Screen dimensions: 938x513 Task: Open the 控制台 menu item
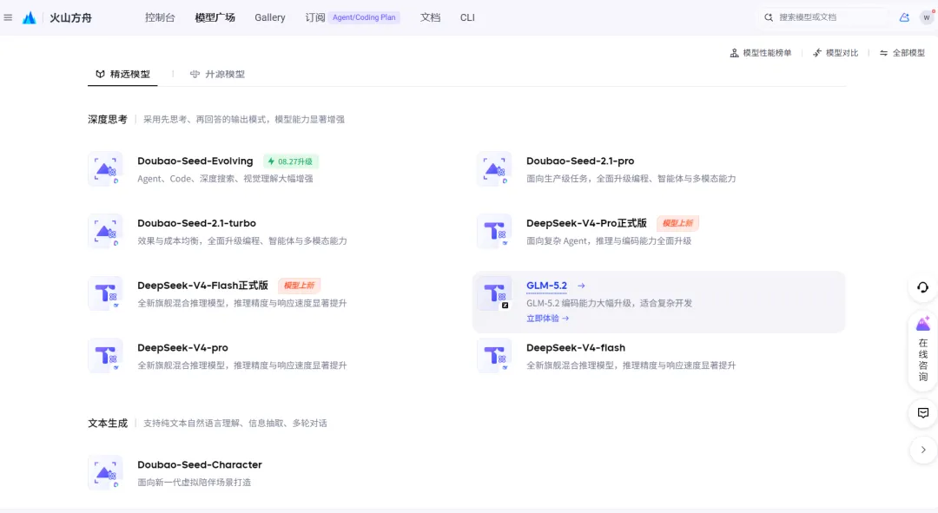coord(160,17)
